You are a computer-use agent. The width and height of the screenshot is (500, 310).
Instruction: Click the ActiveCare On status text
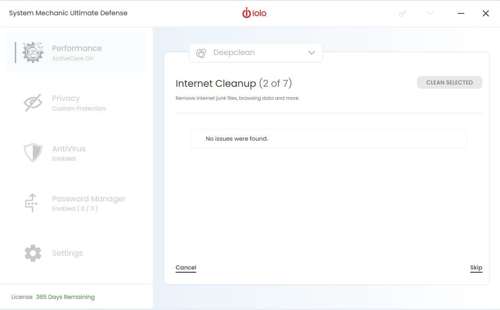pos(73,58)
